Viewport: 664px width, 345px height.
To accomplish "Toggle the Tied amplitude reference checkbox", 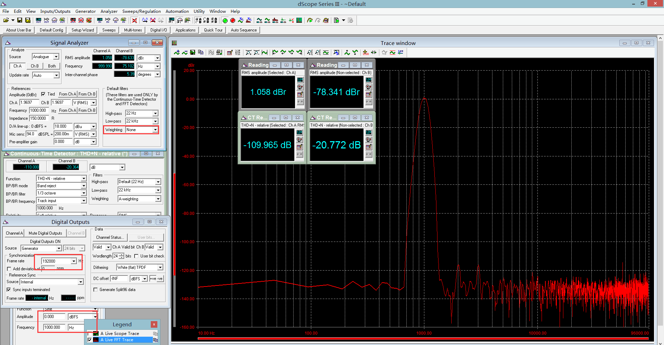I will click(x=43, y=94).
